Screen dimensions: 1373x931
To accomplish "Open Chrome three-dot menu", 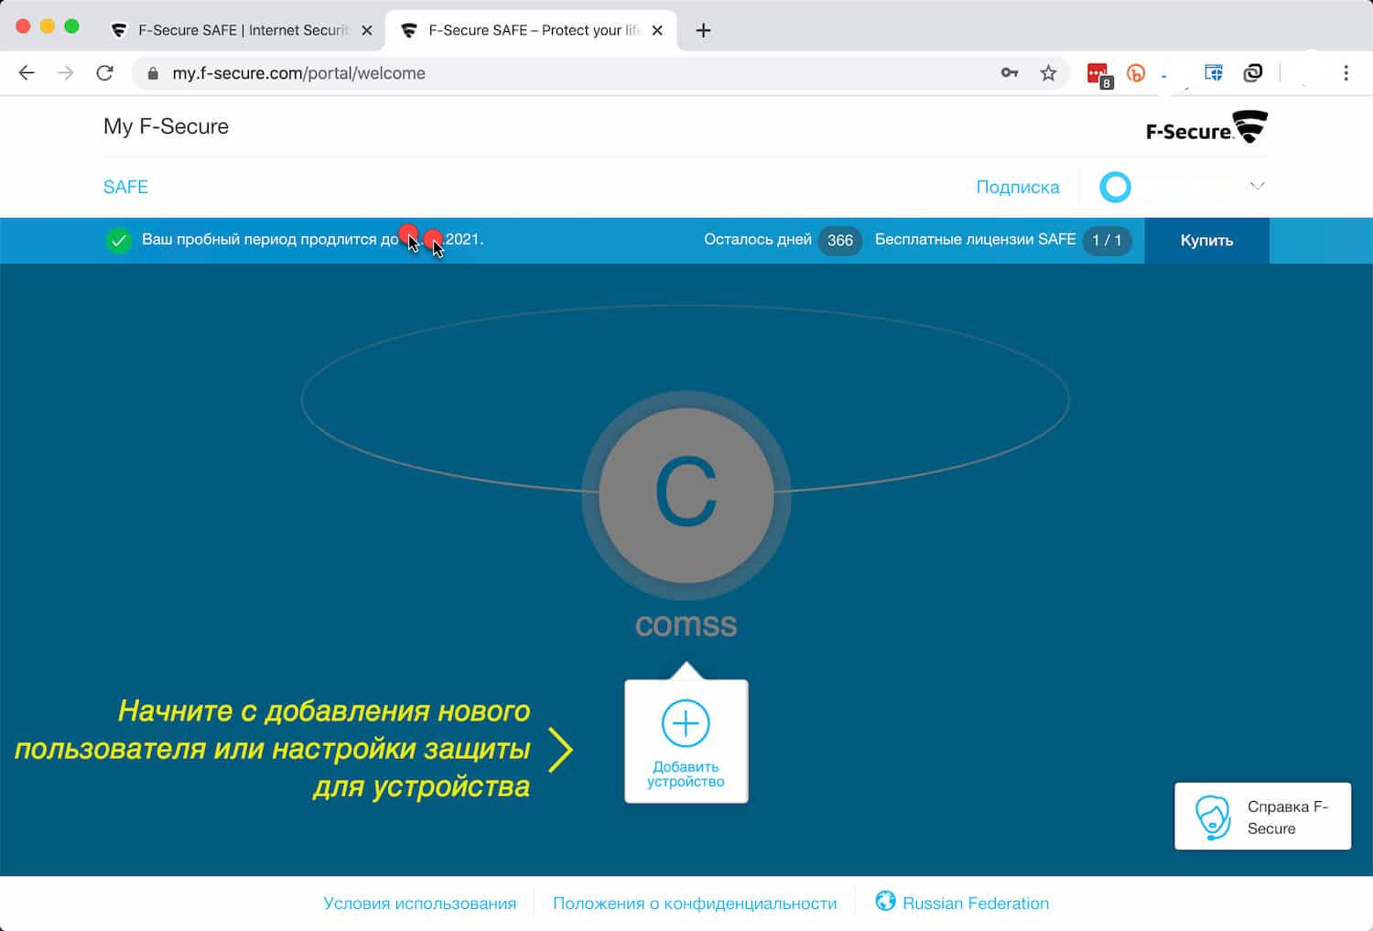I will 1346,73.
